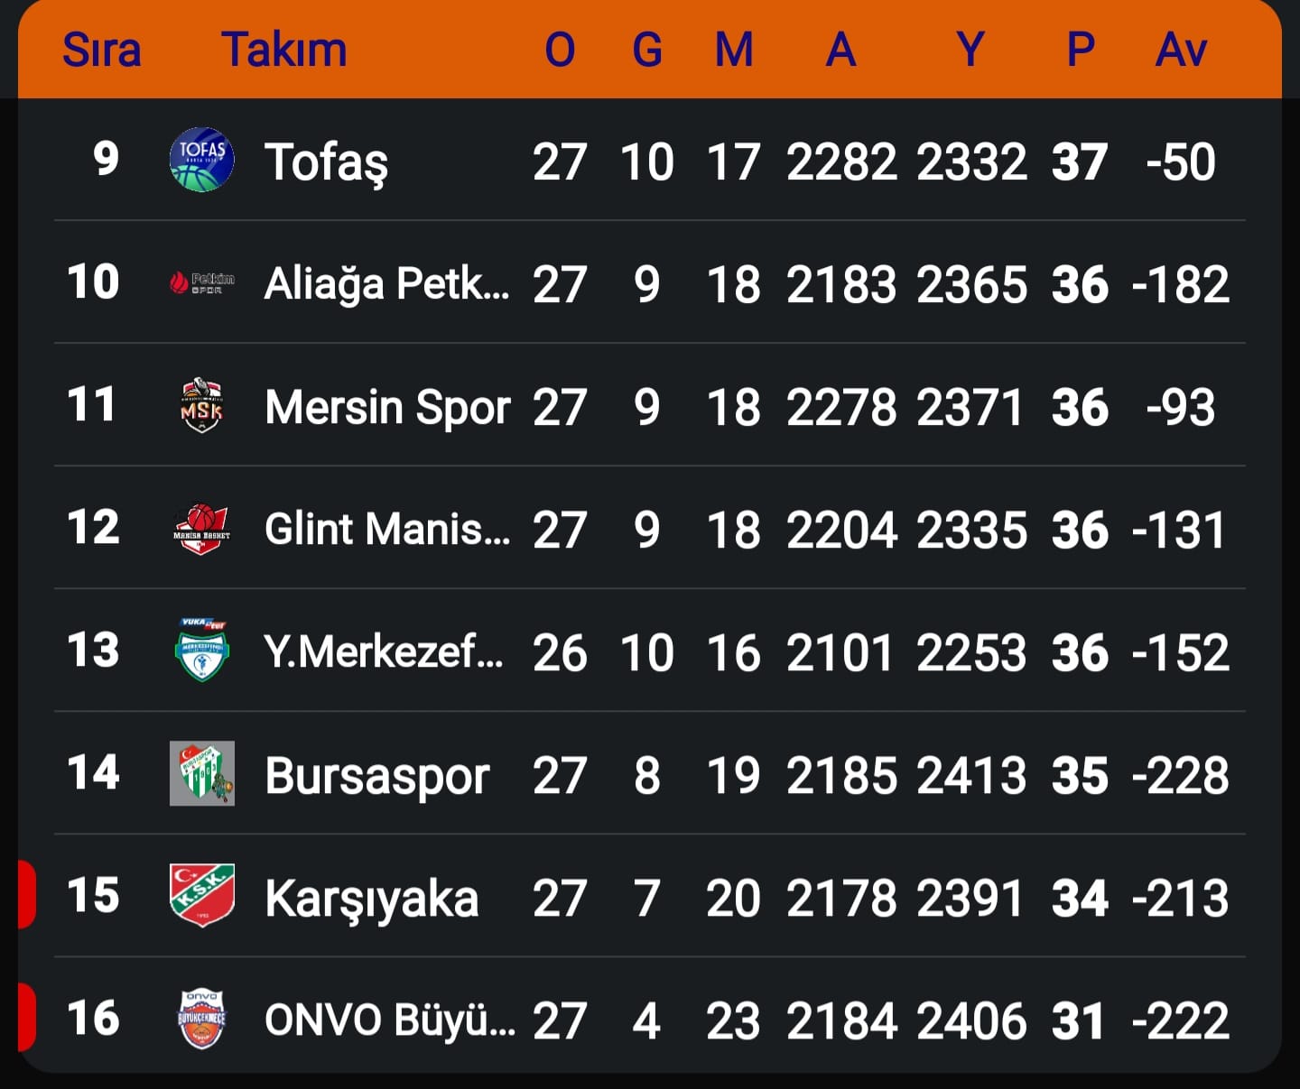Sort by the P points header
This screenshot has width=1300, height=1089.
point(1081,50)
